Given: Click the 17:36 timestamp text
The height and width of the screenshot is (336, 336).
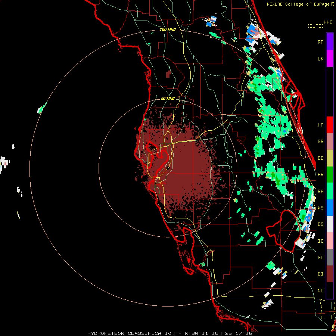Looking at the screenshot, I should pos(245,333).
